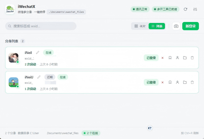This screenshot has height=139, width=204.
Task: Click the 微信多分身 · 一键启停 subtitle
Action: point(31,12)
